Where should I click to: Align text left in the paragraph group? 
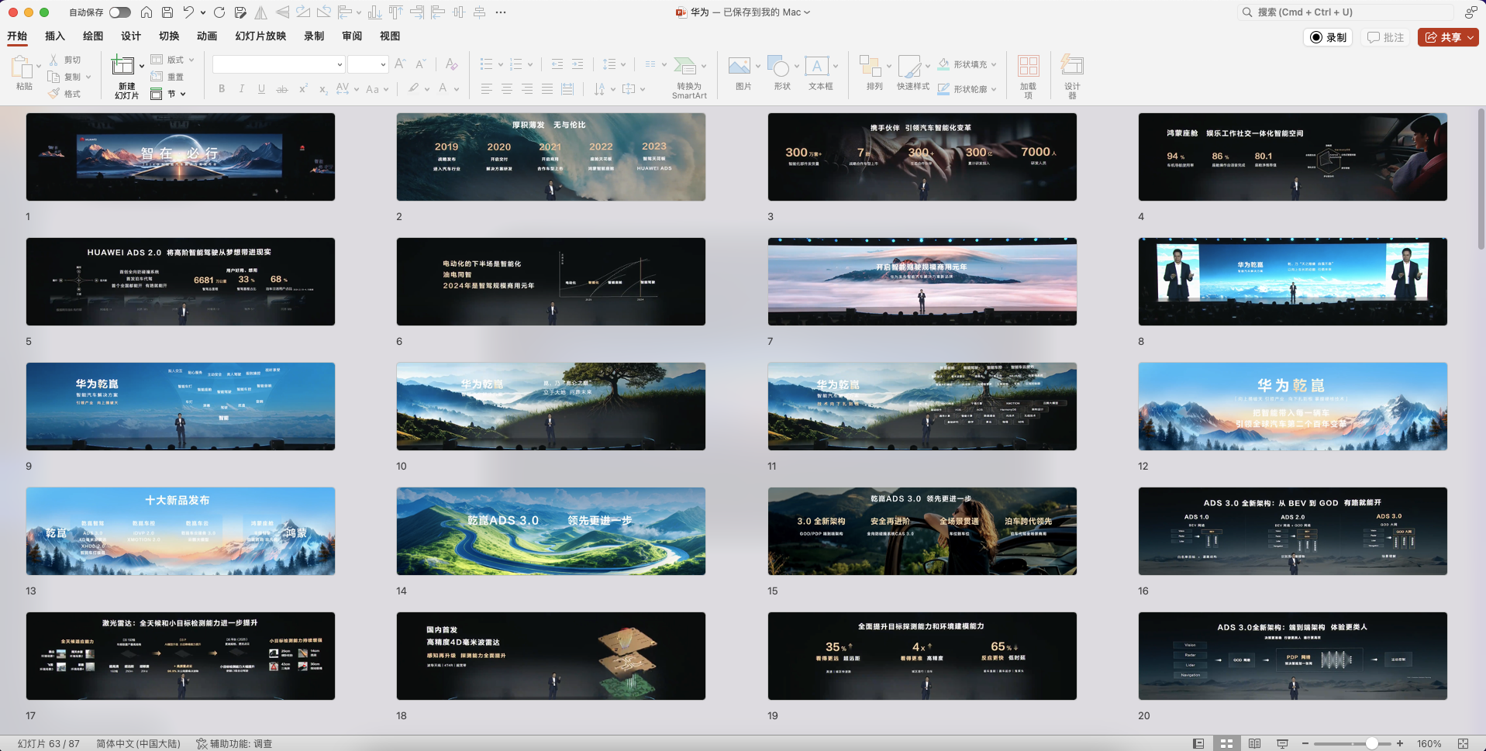tap(486, 89)
